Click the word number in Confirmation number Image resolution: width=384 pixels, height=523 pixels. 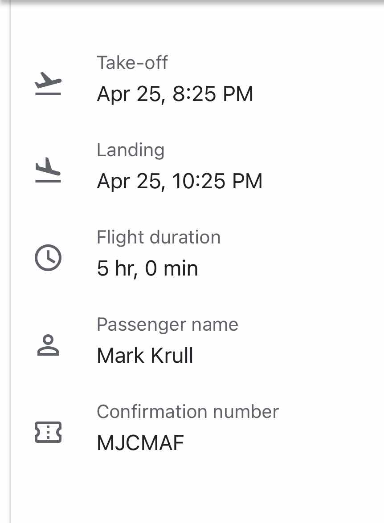tap(246, 412)
